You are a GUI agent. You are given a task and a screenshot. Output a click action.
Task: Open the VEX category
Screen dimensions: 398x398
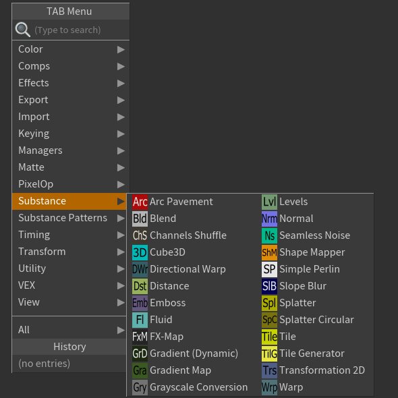[69, 285]
